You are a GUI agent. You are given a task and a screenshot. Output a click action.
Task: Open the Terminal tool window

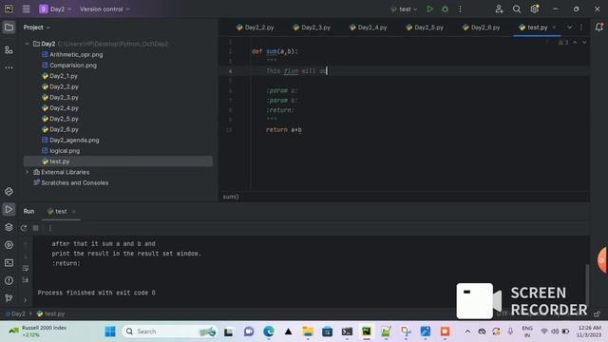tap(9, 263)
